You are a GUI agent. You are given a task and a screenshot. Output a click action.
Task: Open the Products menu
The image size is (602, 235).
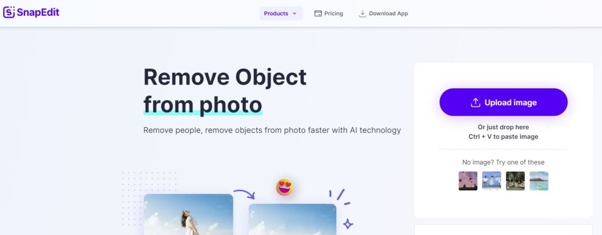coord(281,14)
